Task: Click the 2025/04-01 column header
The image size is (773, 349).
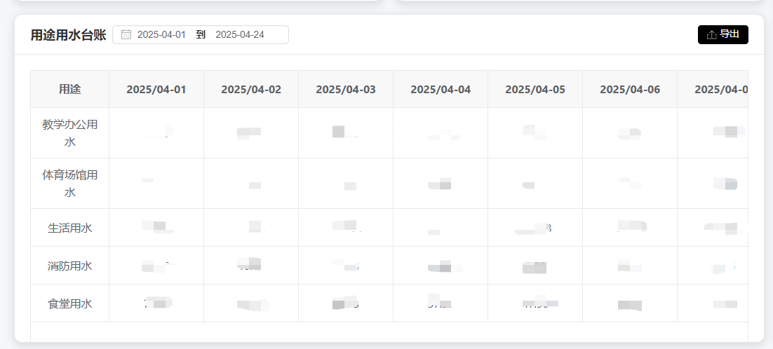Action: click(156, 89)
